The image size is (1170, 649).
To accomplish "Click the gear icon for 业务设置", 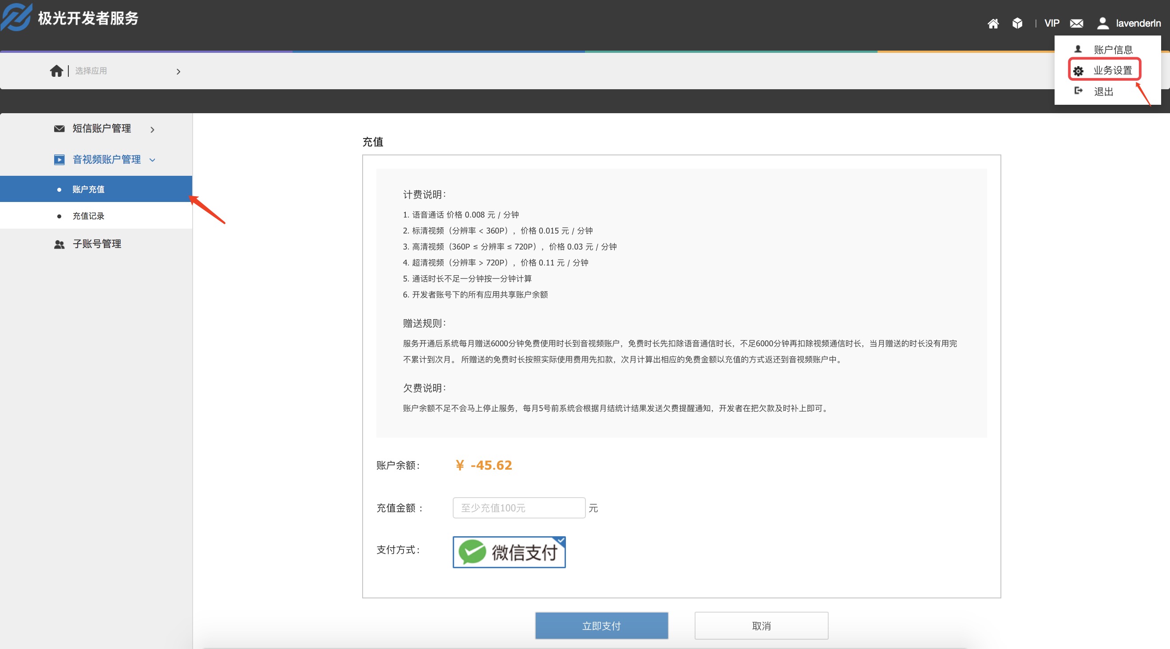I will pyautogui.click(x=1078, y=71).
